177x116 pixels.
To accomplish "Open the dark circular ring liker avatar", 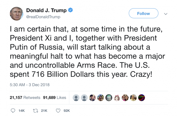I will point(109,98).
